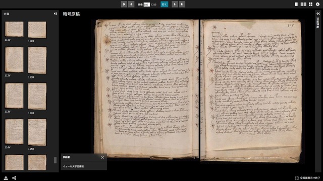Screen dimensions: 323x181
Task: Expand the right-side information panel
Action: click(318, 14)
